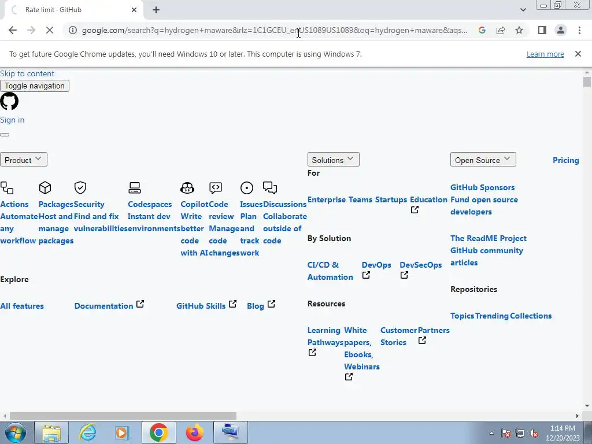592x444 pixels.
Task: Open the CI/CD & Automation link
Action: pos(330,271)
